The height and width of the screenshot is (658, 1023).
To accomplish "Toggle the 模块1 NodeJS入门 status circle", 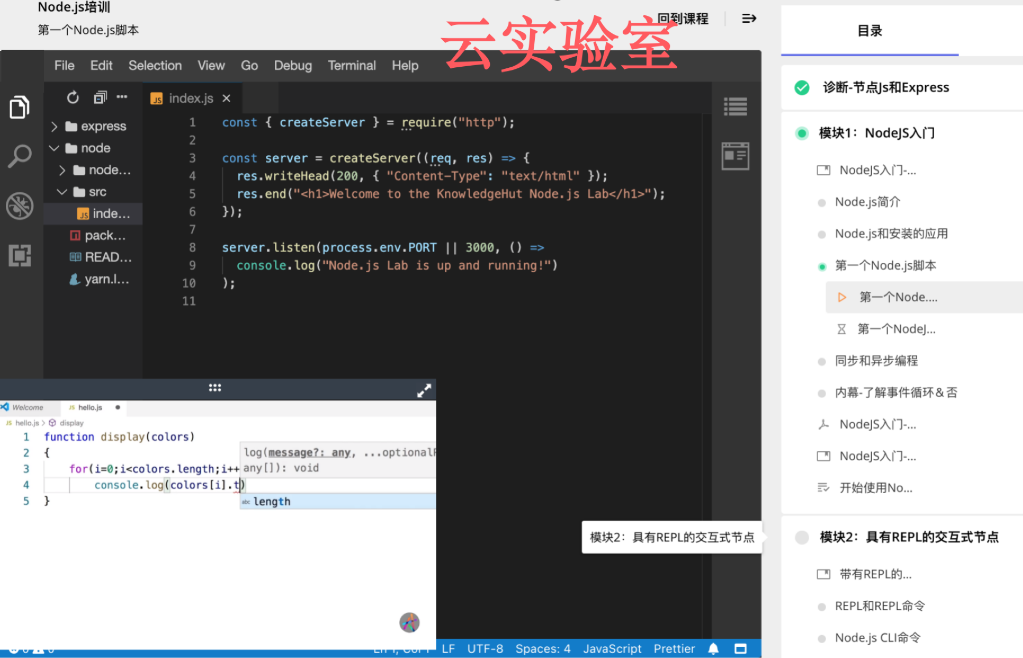I will (802, 133).
